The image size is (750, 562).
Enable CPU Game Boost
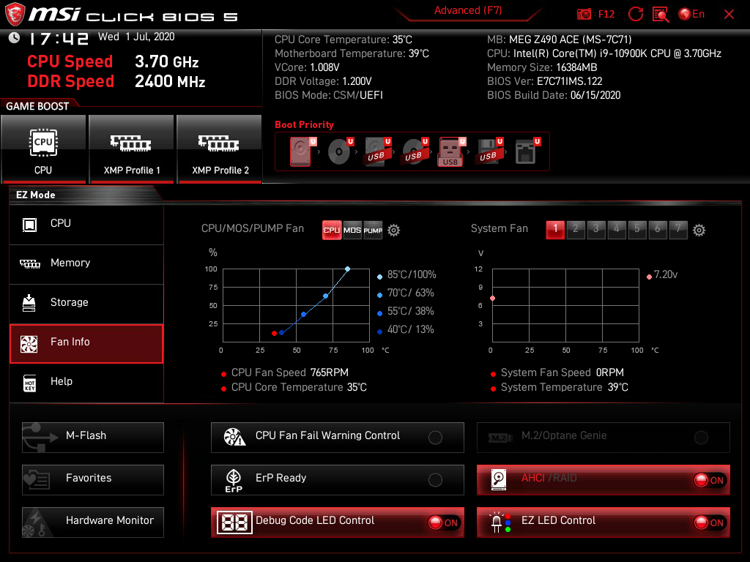point(43,149)
